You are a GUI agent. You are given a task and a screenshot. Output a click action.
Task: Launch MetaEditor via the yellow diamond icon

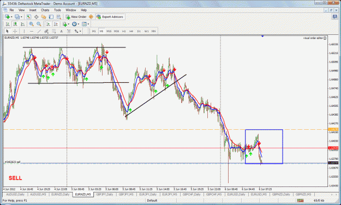[91, 17]
